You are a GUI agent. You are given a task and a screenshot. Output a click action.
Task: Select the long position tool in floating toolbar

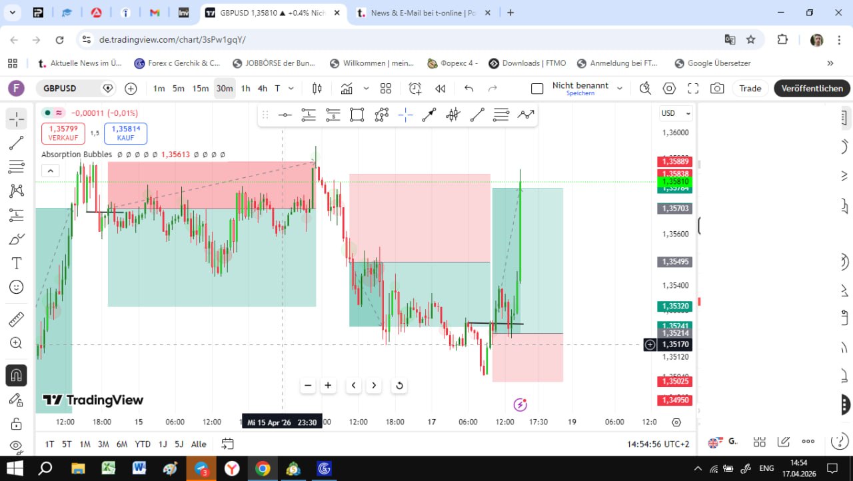point(309,115)
